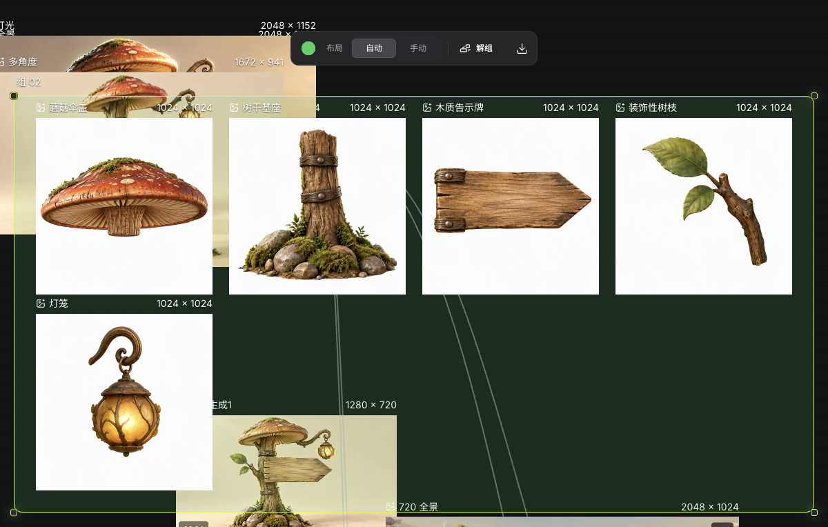This screenshot has height=527, width=828.
Task: Click the green color circle in toolbar
Action: tap(308, 48)
